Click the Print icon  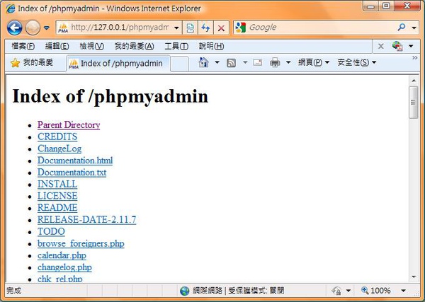275,62
